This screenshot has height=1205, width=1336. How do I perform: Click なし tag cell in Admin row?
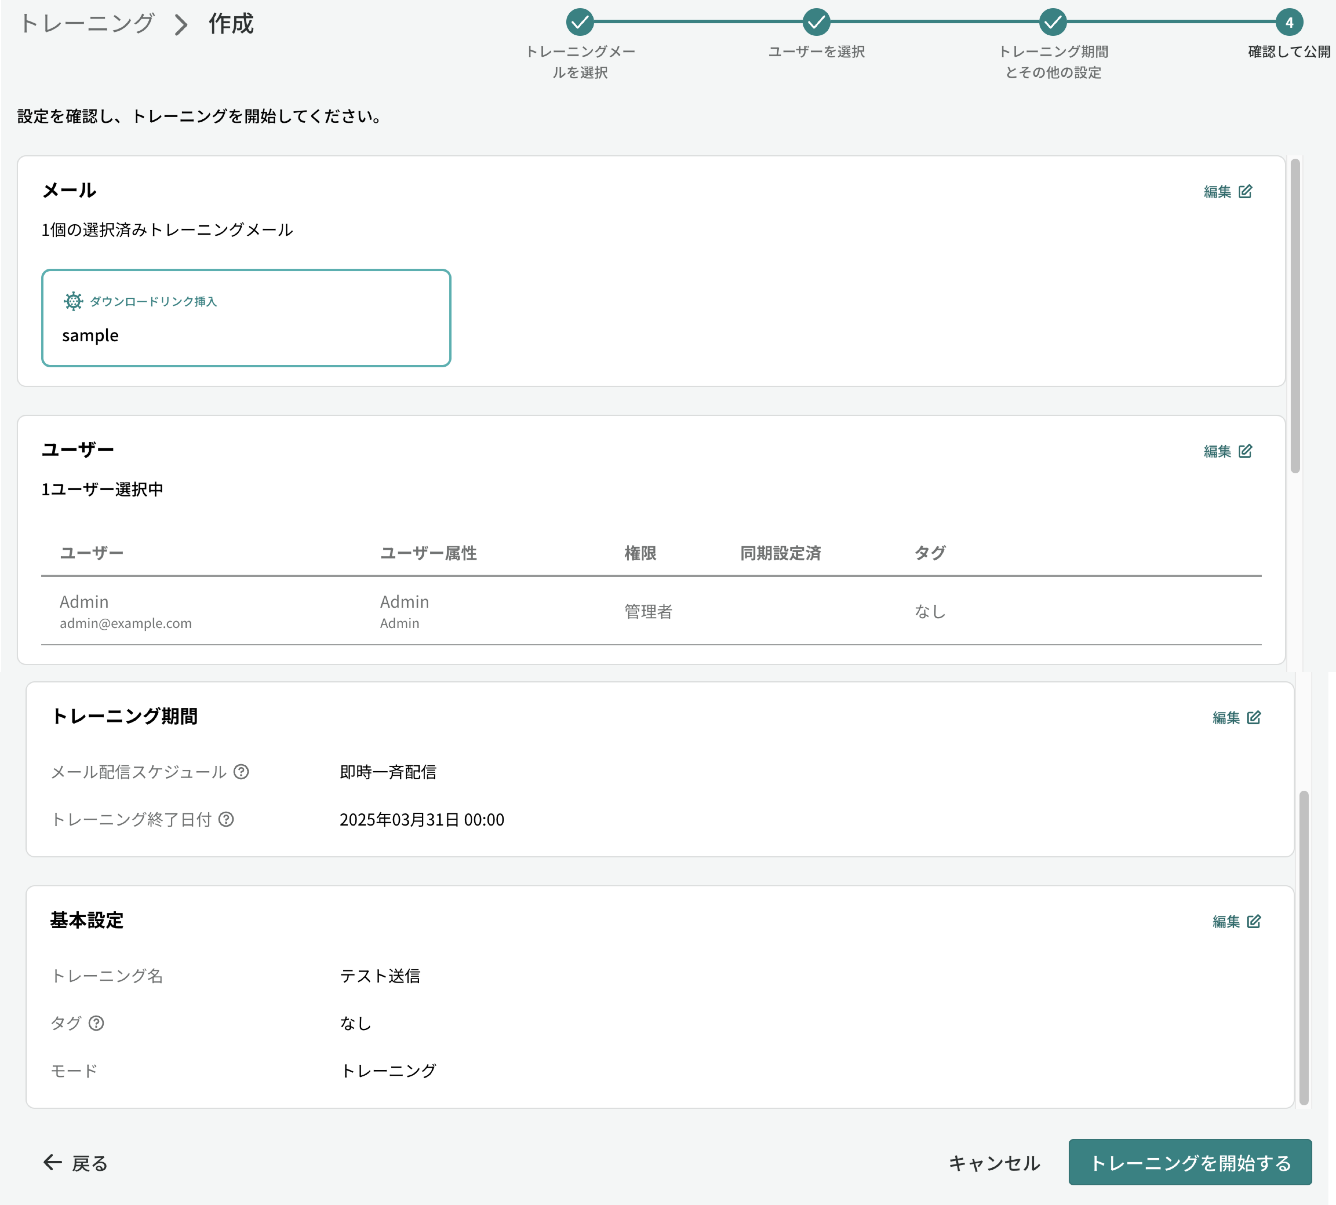click(930, 611)
